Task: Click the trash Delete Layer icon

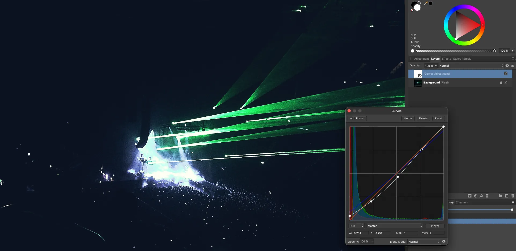Action: 513,196
